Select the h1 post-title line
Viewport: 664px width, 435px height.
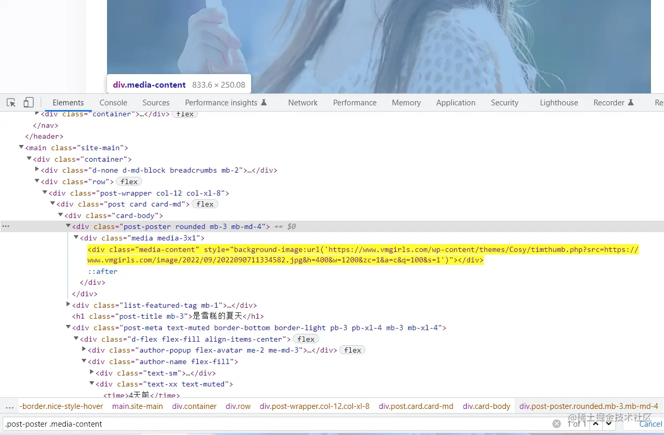pos(168,316)
